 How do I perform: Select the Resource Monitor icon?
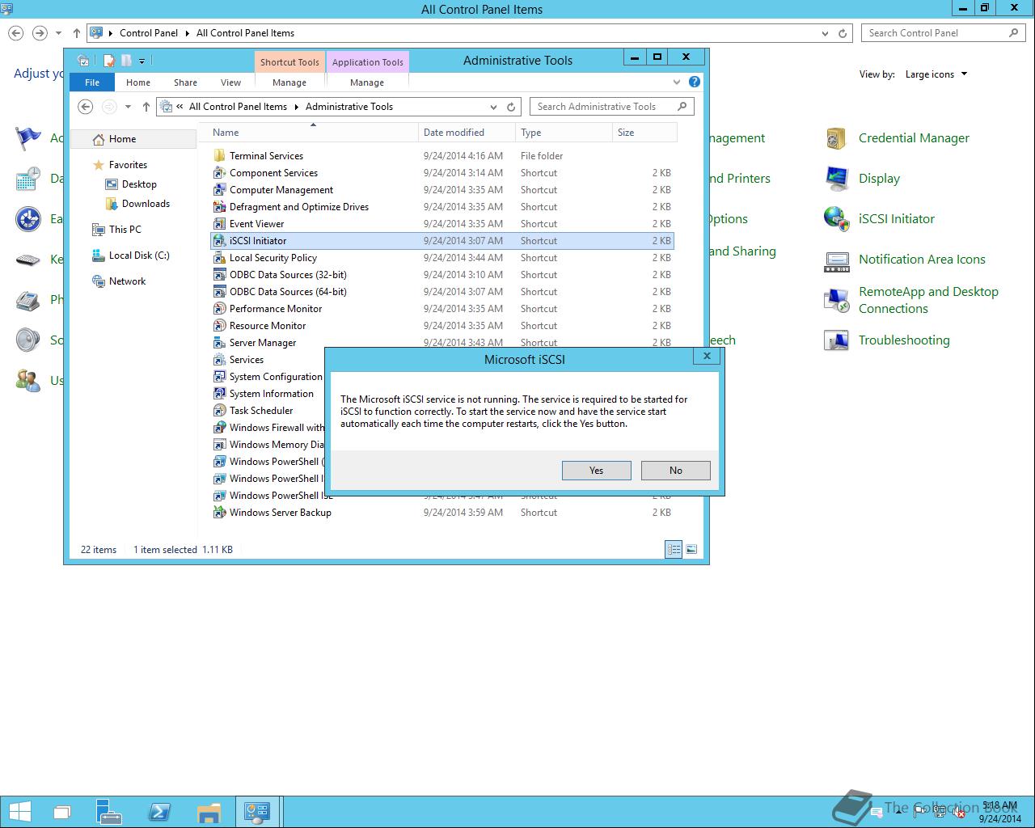[x=219, y=326]
